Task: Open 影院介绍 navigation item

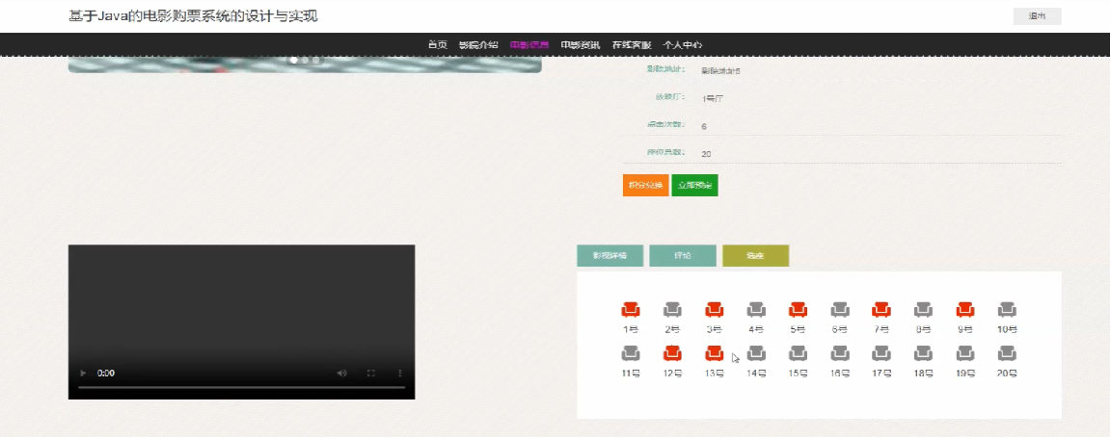Action: (478, 44)
